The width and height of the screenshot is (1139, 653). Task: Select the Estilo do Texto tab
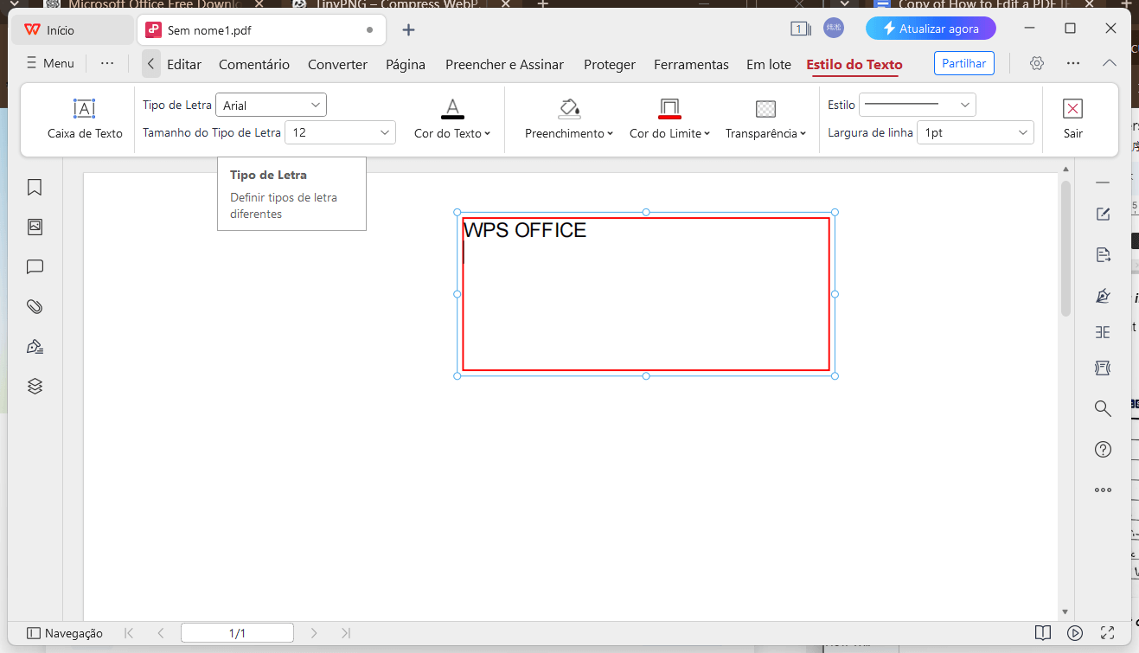pyautogui.click(x=854, y=64)
